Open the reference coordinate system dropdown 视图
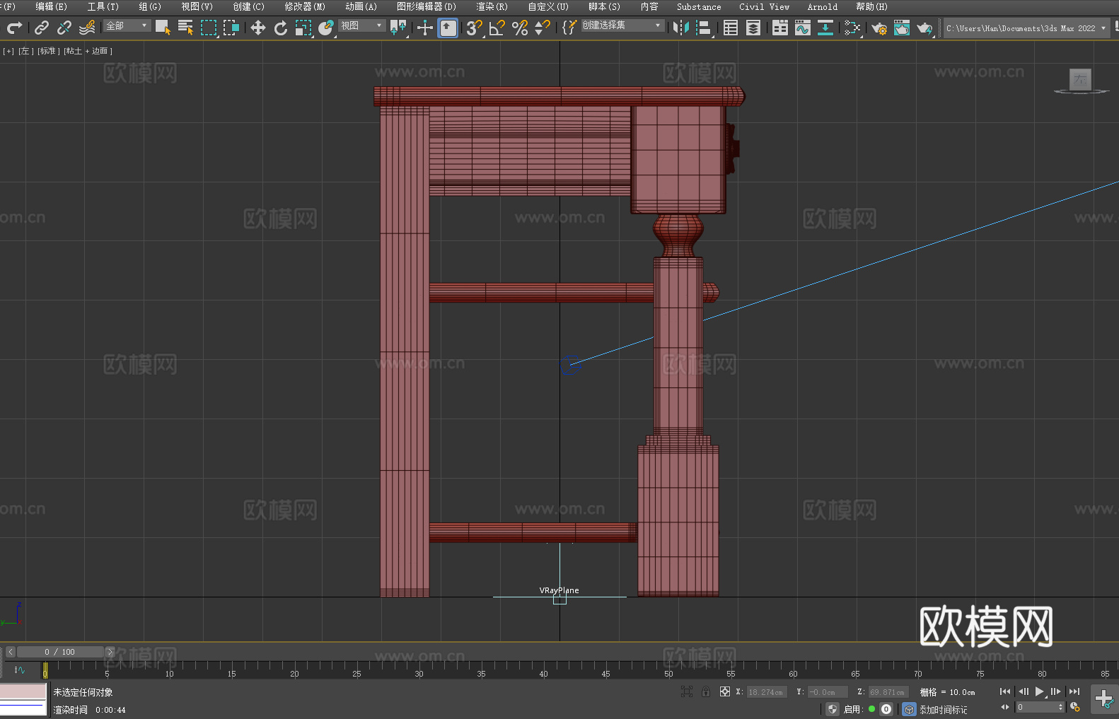 pos(361,25)
